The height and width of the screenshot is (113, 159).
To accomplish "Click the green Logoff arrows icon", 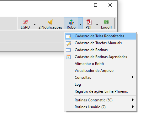I will [106, 22].
